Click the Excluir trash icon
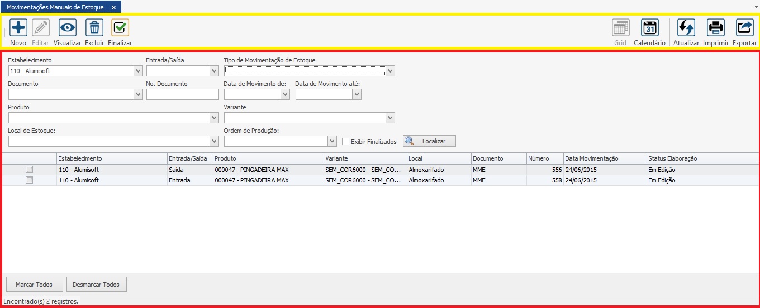The height and width of the screenshot is (308, 760). pos(94,28)
